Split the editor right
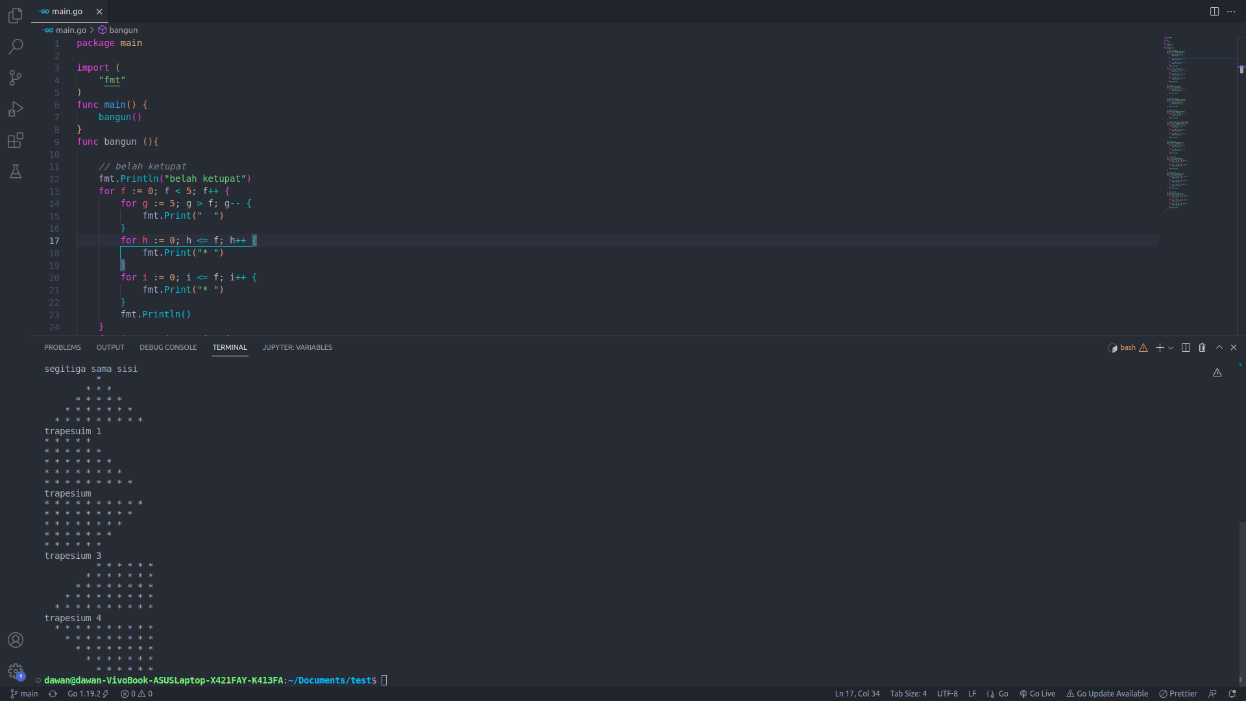 point(1214,12)
